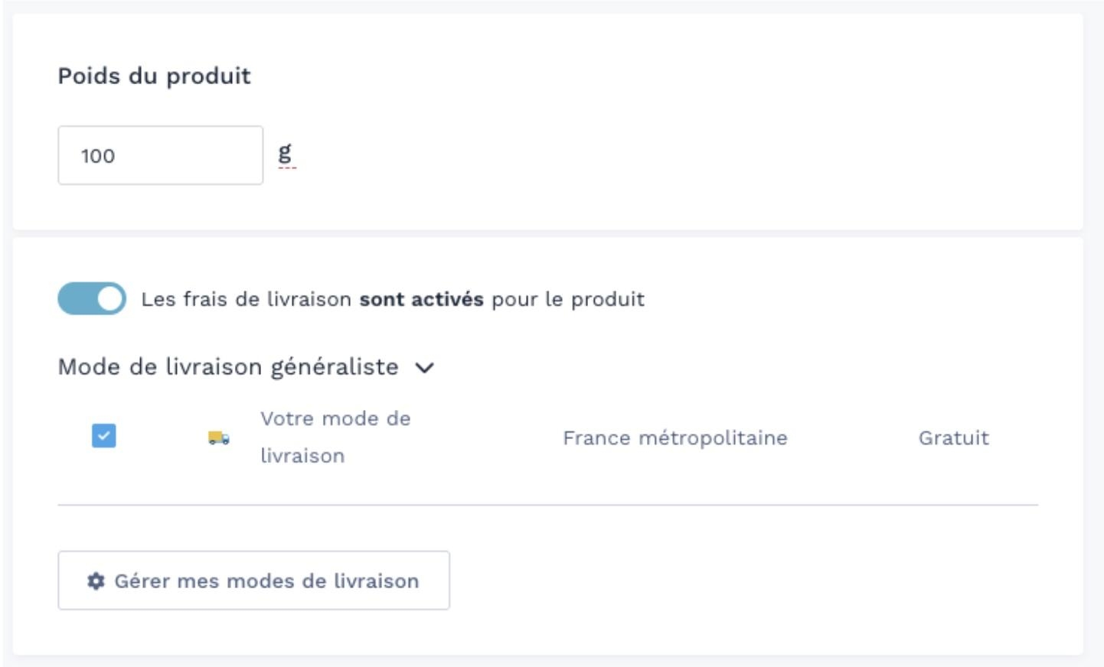Click the 'pour le produit' part of the toggle label
The width and height of the screenshot is (1104, 667).
tap(567, 299)
